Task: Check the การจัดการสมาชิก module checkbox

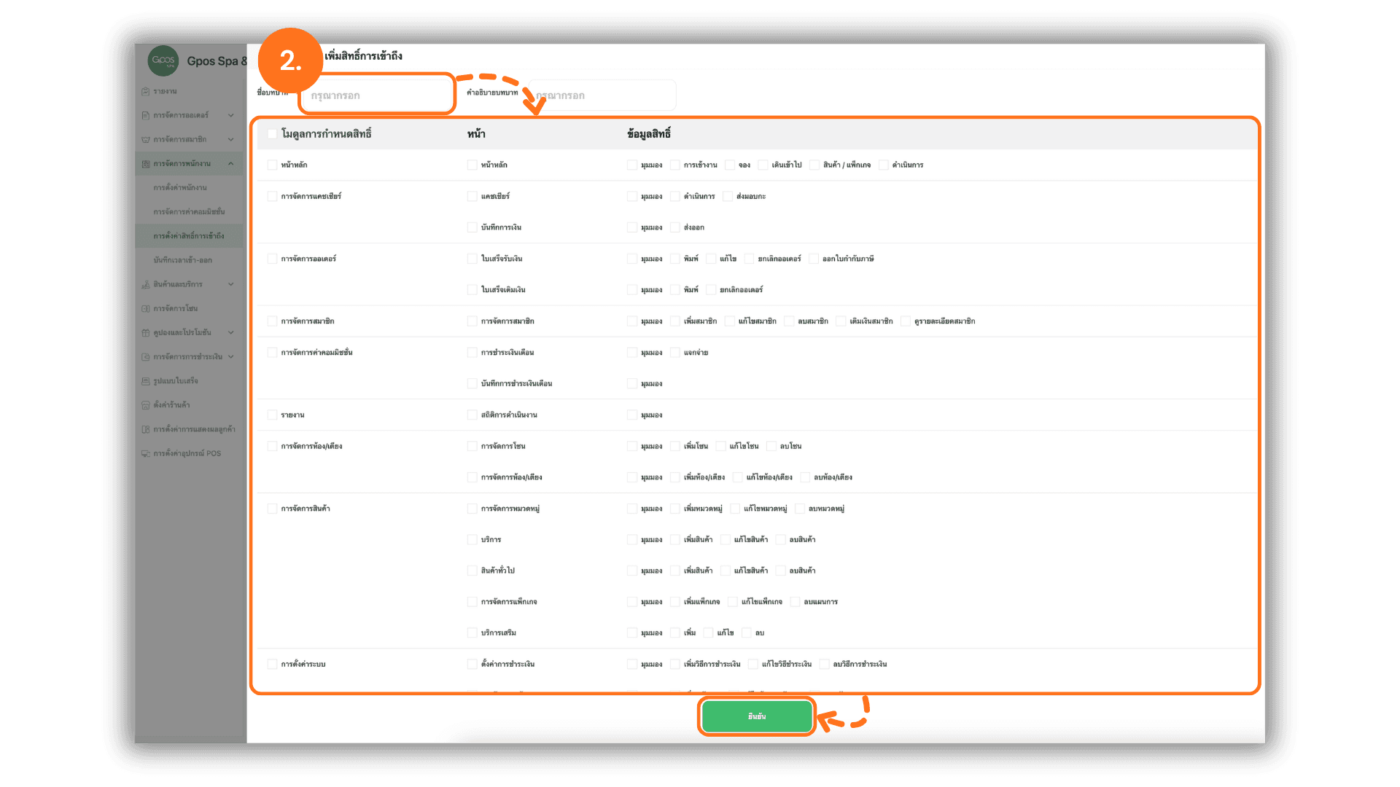Action: click(272, 321)
